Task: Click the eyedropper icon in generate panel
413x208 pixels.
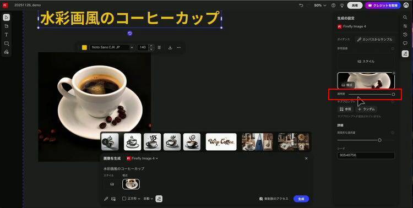Action: [x=106, y=199]
